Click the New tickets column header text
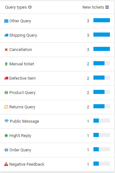This screenshot has height=173, width=115. (93, 7)
